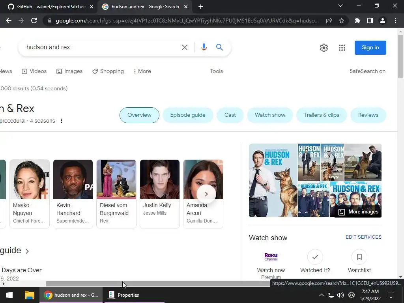Click the vertical scrollbar thumb
Screen dimensions: 404x303
(400, 56)
